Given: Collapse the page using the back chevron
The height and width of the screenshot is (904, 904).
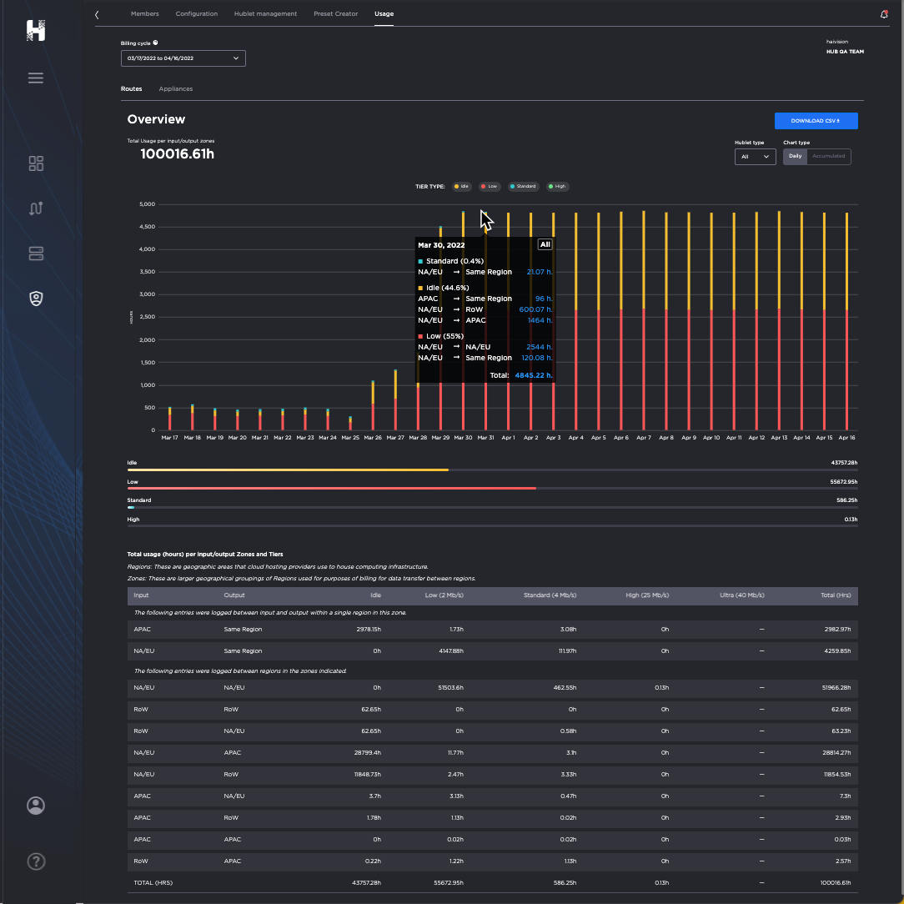Looking at the screenshot, I should pos(96,14).
